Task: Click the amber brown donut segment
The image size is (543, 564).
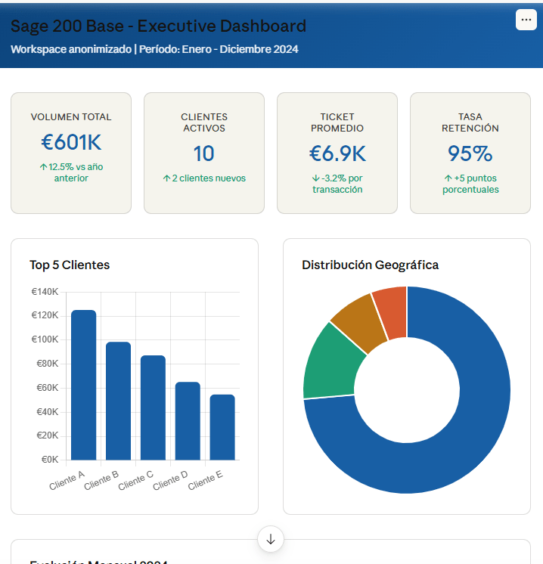Action: (x=361, y=322)
